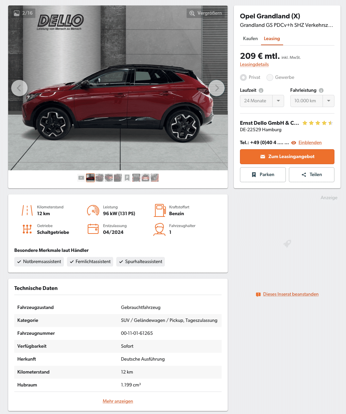Report listing via Dieses Inserat beanstanden

point(291,294)
